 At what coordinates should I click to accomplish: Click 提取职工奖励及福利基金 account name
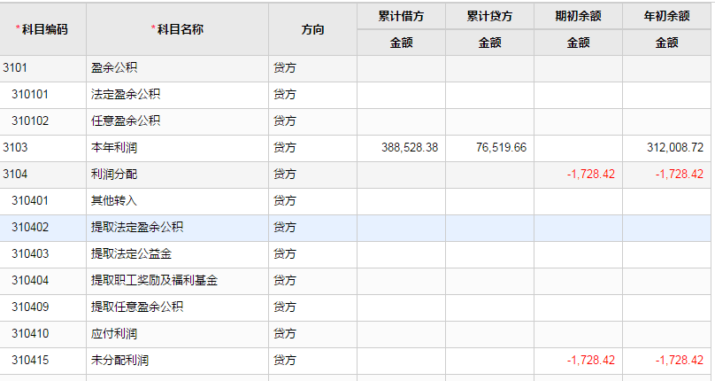[x=154, y=280]
